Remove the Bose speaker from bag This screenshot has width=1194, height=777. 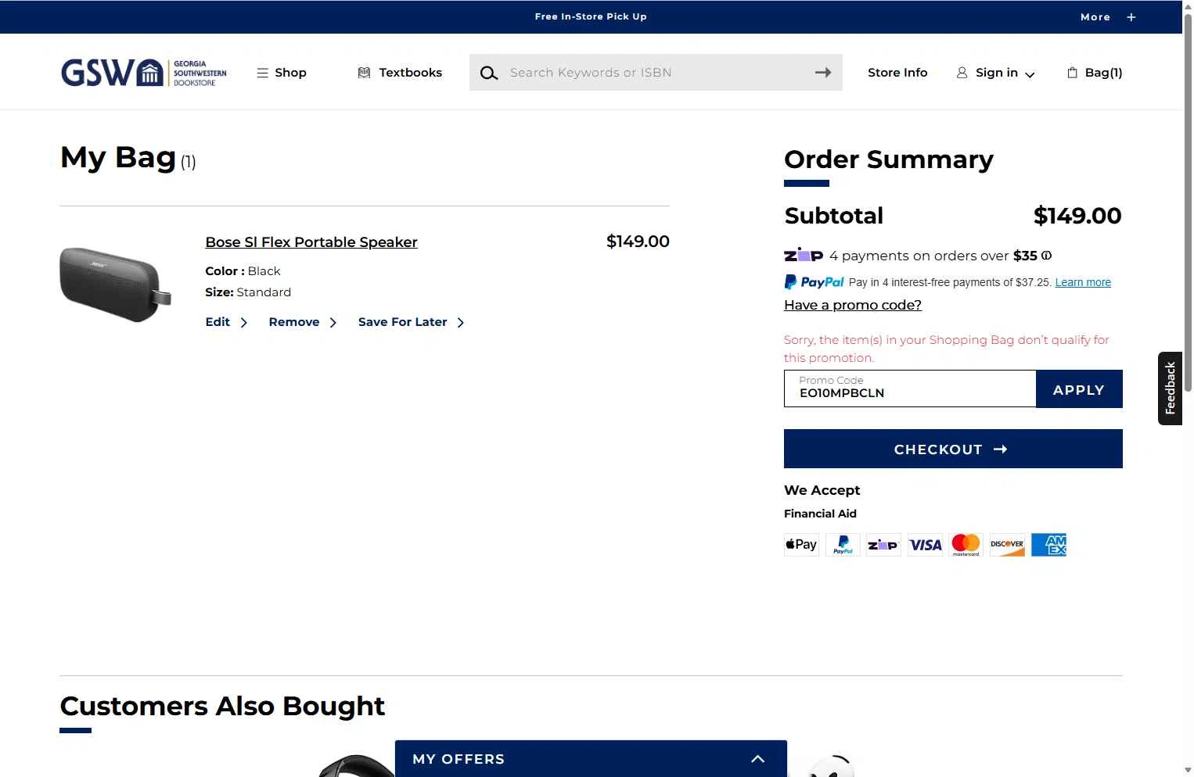tap(303, 322)
